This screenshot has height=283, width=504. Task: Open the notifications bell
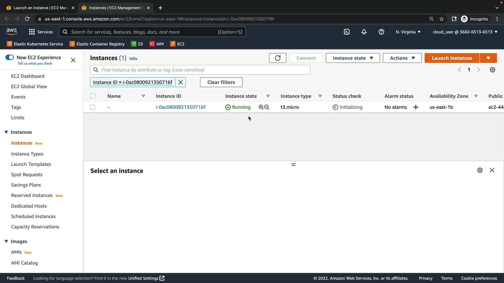point(364,32)
